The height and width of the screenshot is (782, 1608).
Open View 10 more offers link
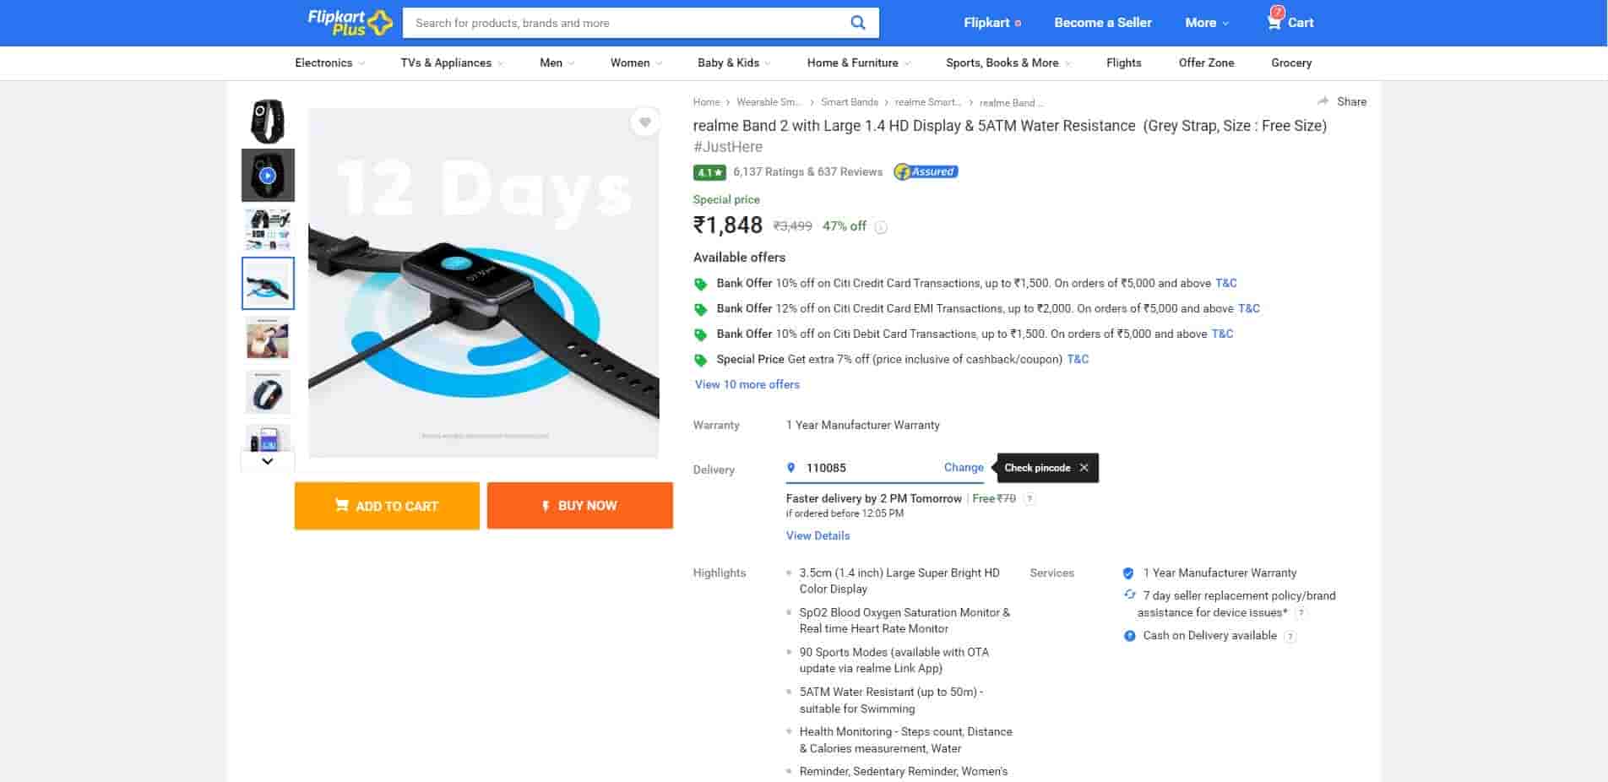pos(747,384)
